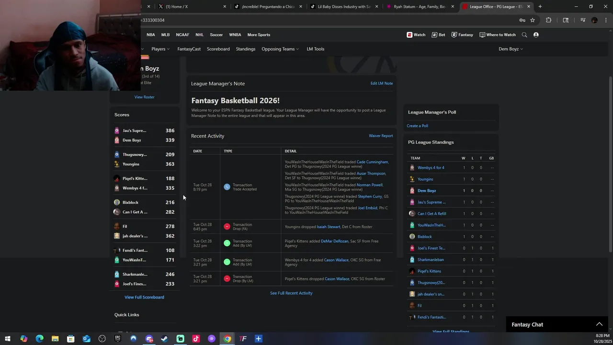Open the Fantasy shield link in header
The width and height of the screenshot is (613, 345).
pos(462,34)
